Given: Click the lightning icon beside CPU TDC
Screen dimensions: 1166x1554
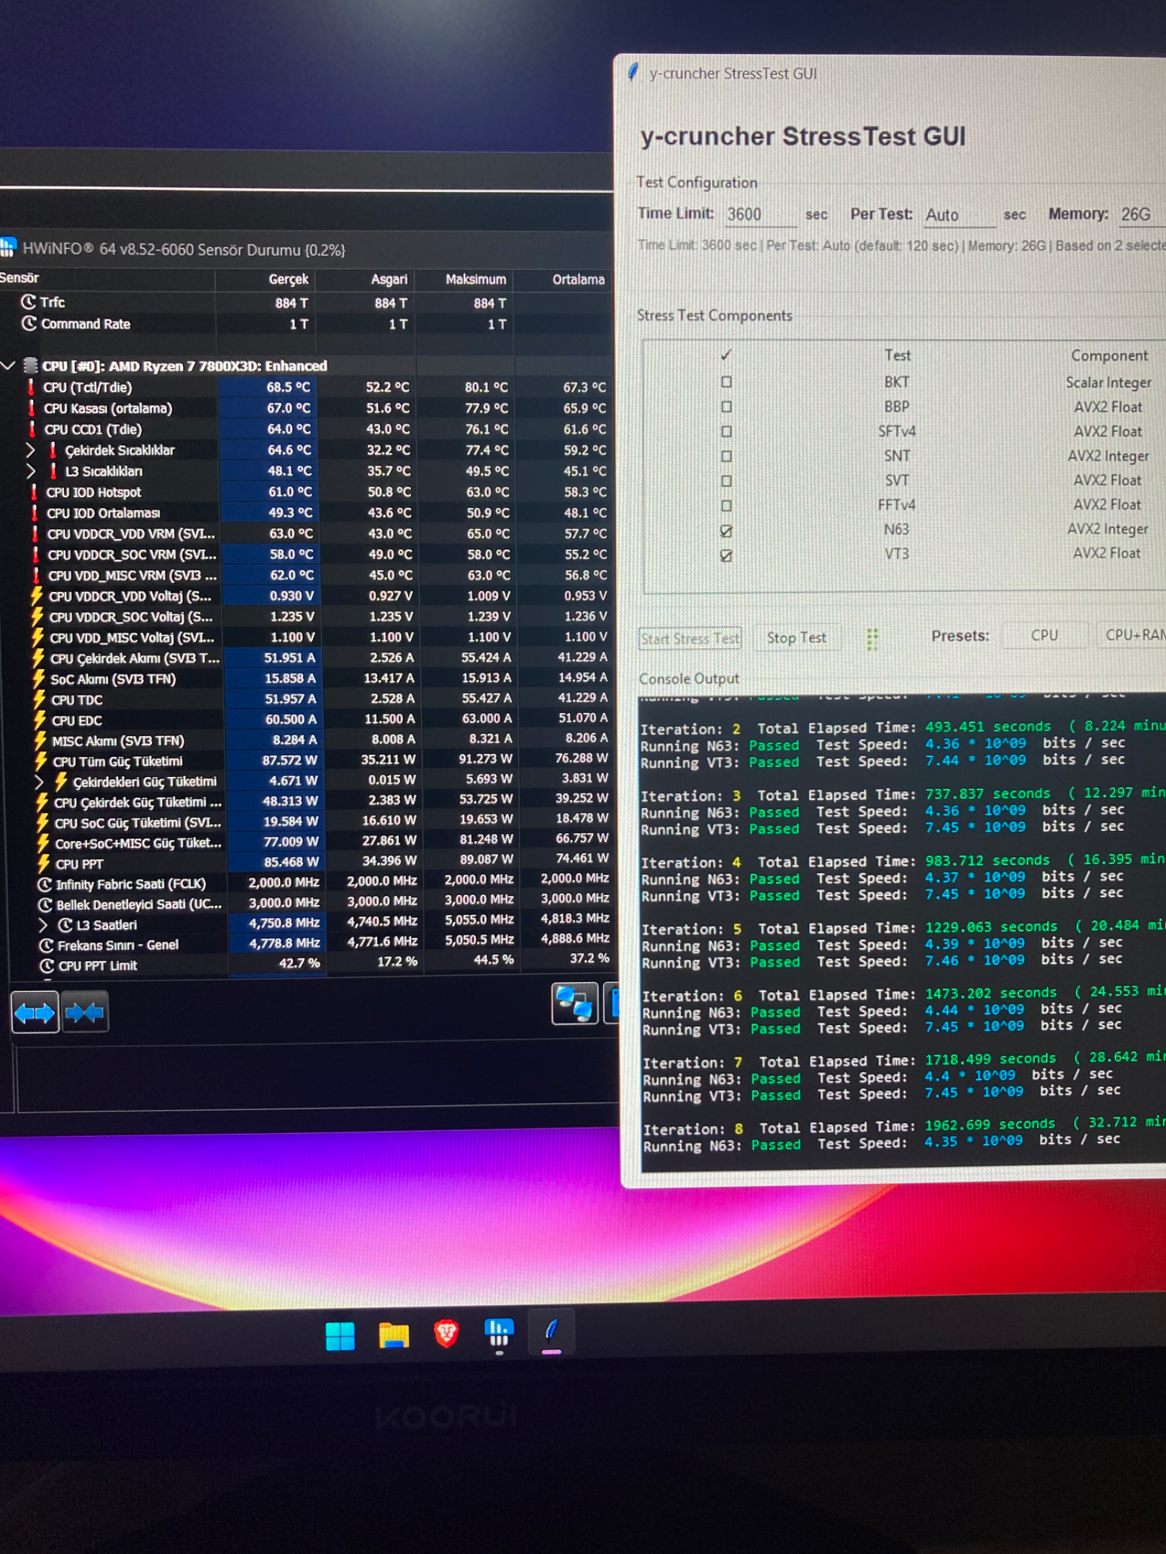Looking at the screenshot, I should point(39,699).
